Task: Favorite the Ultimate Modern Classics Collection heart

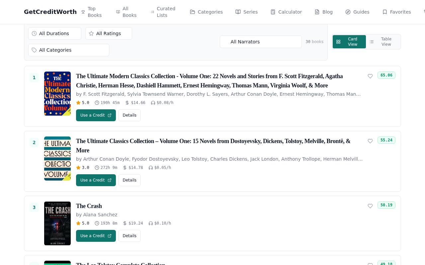Action: (x=370, y=76)
